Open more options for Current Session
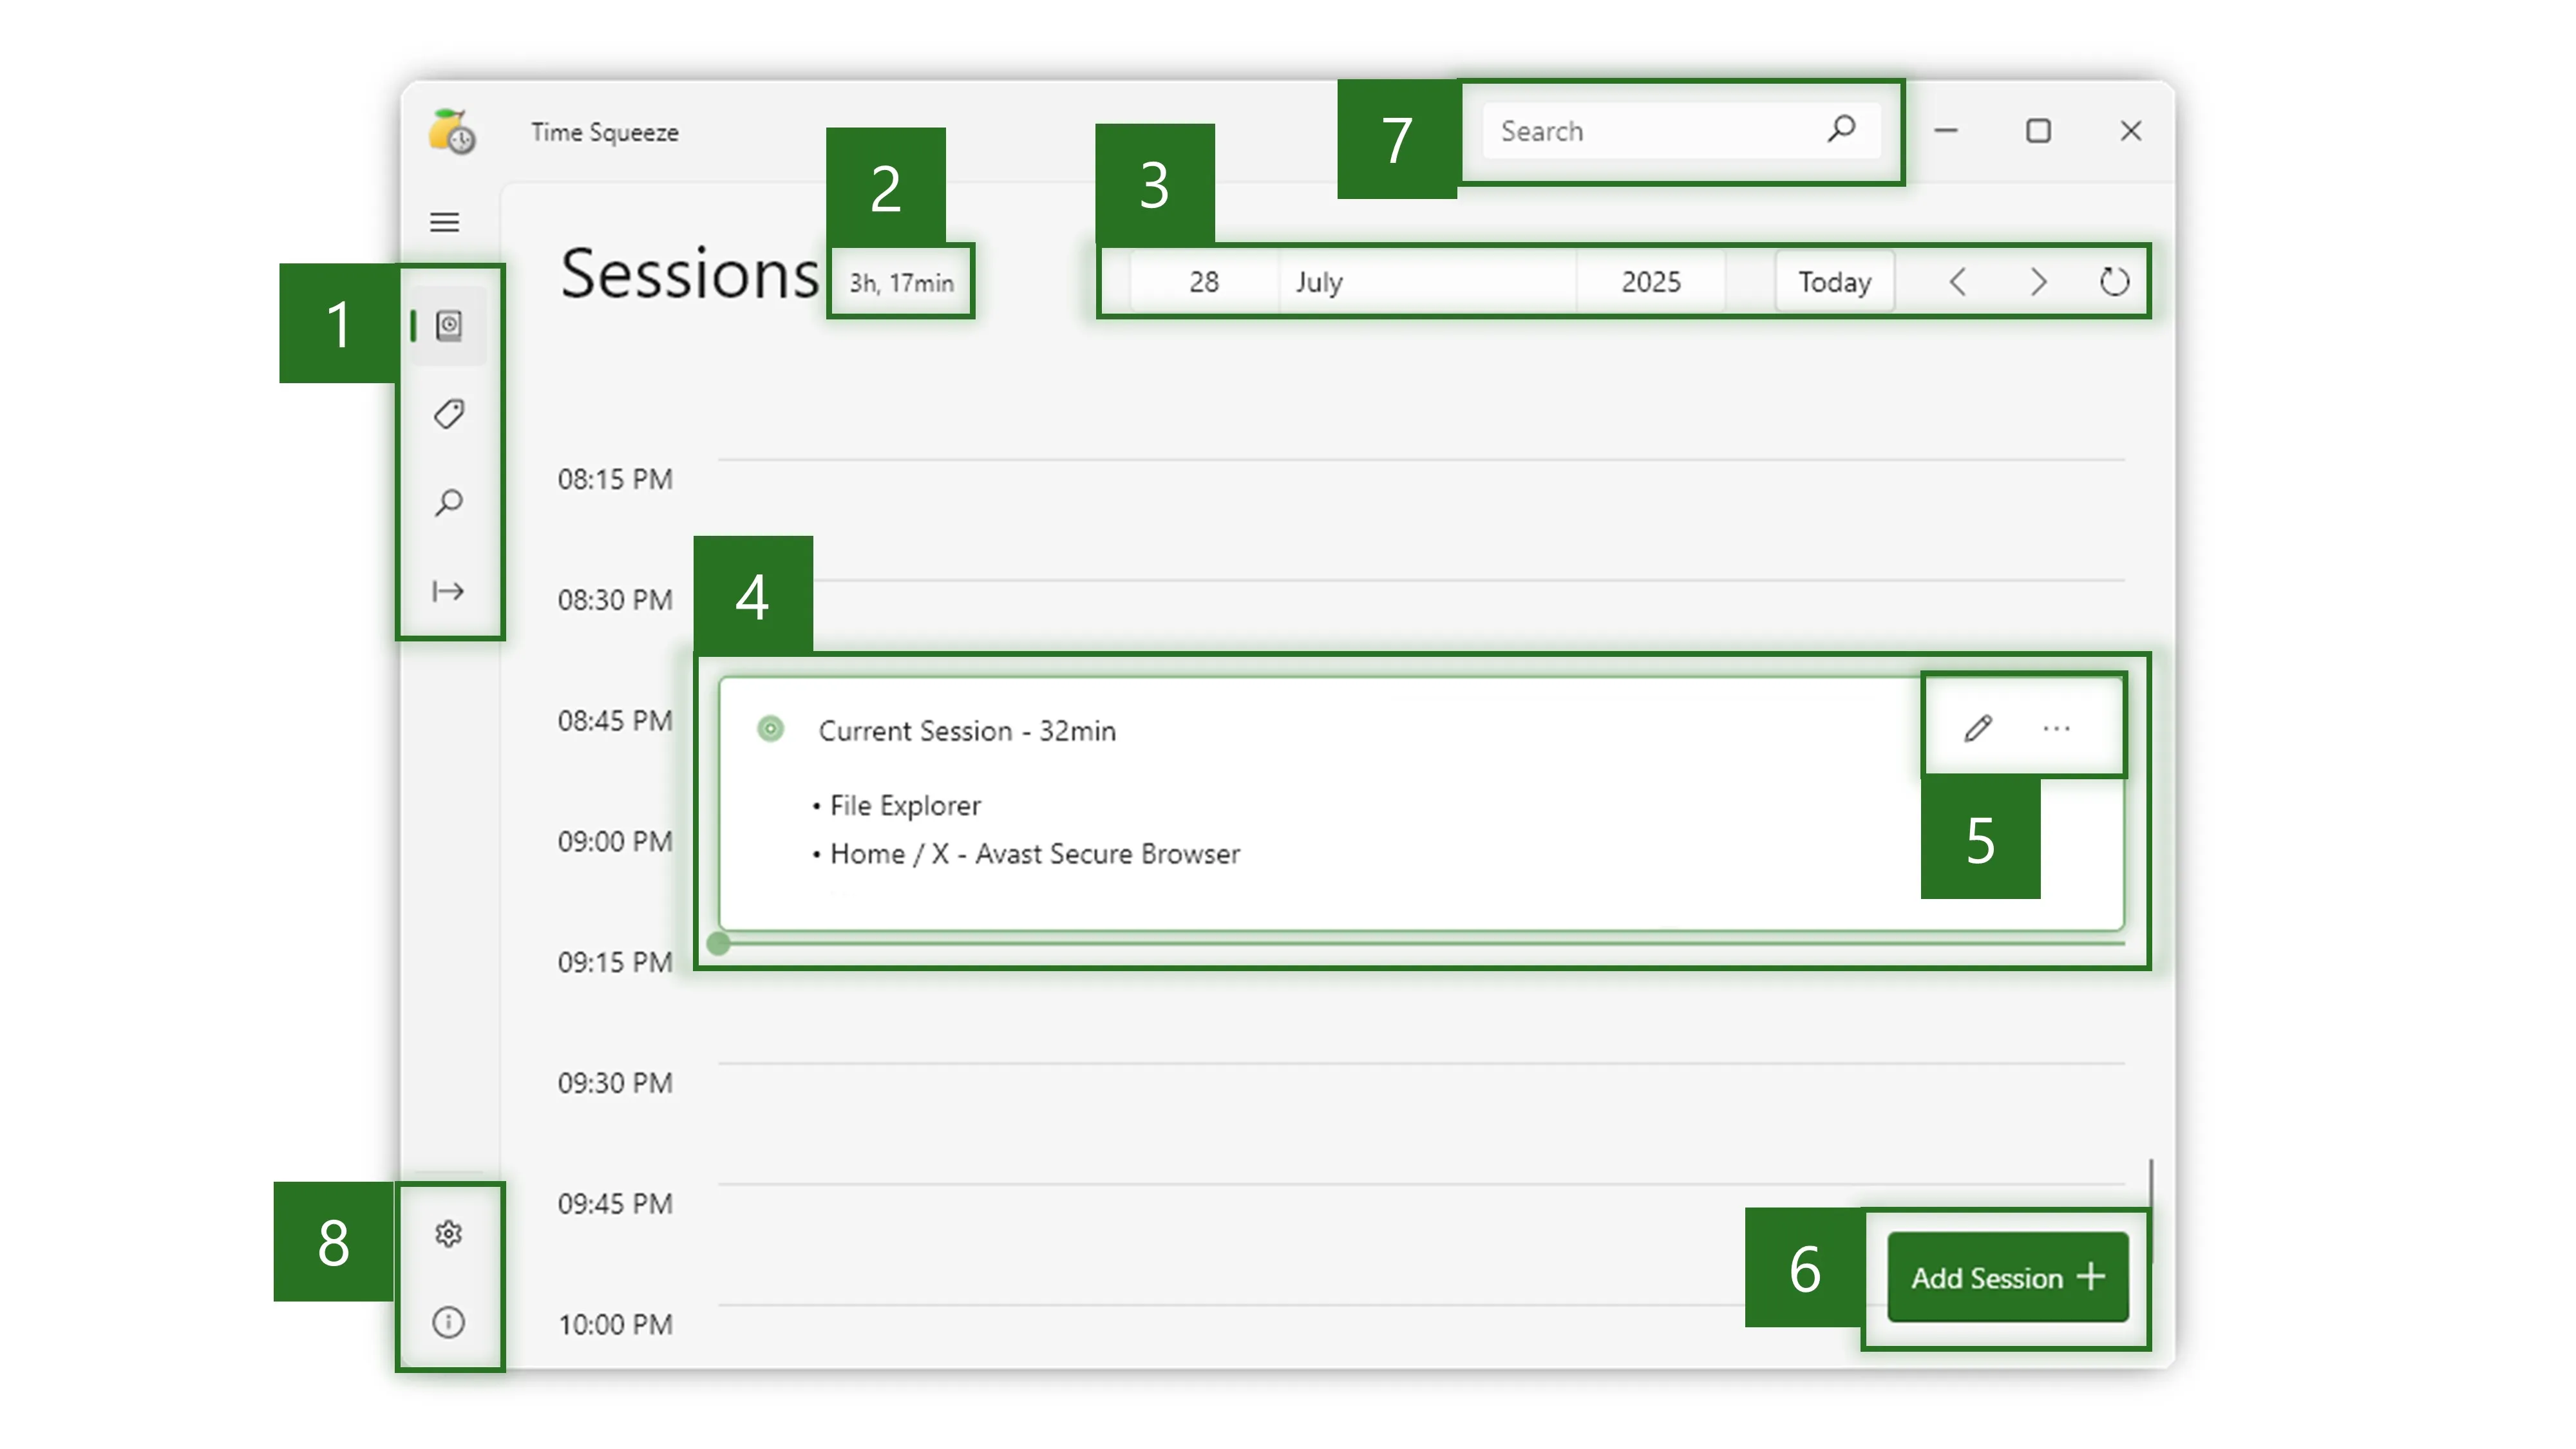 coord(2056,727)
